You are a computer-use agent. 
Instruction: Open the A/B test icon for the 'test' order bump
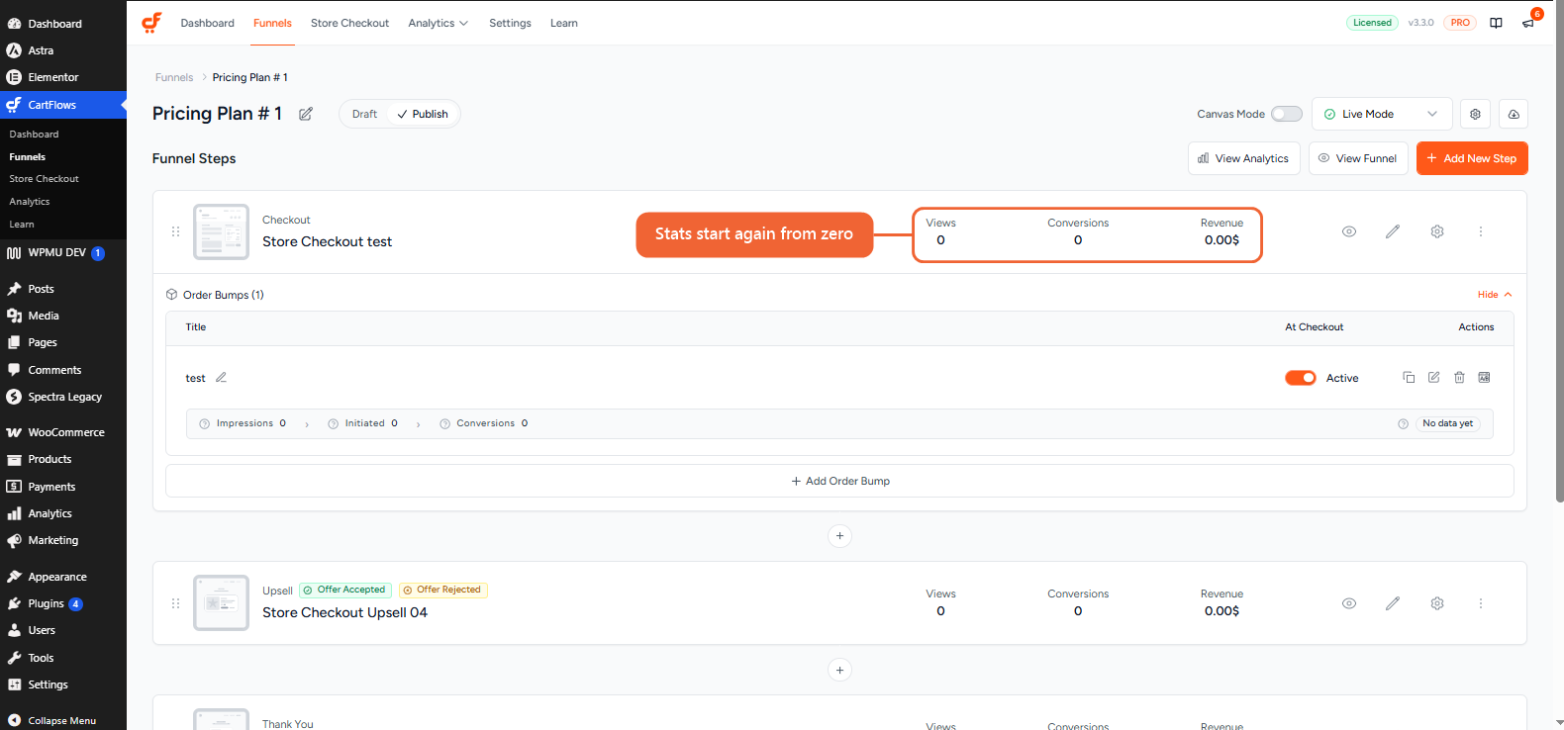[1484, 377]
